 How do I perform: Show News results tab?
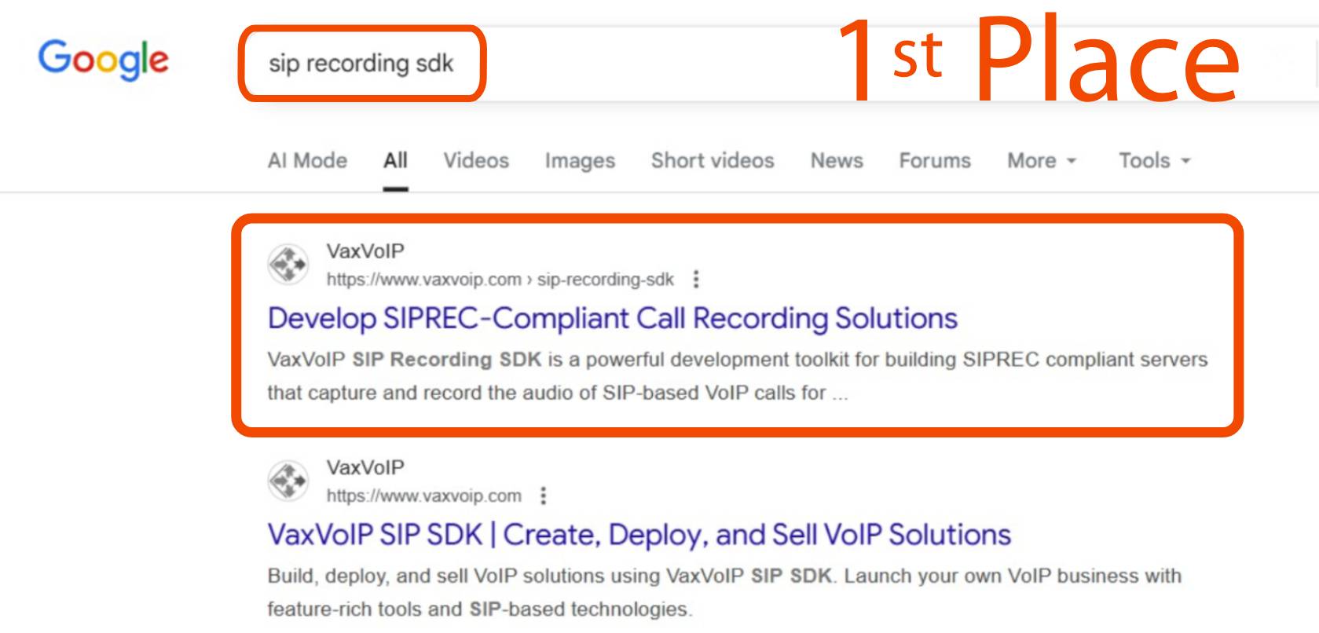[x=837, y=161]
